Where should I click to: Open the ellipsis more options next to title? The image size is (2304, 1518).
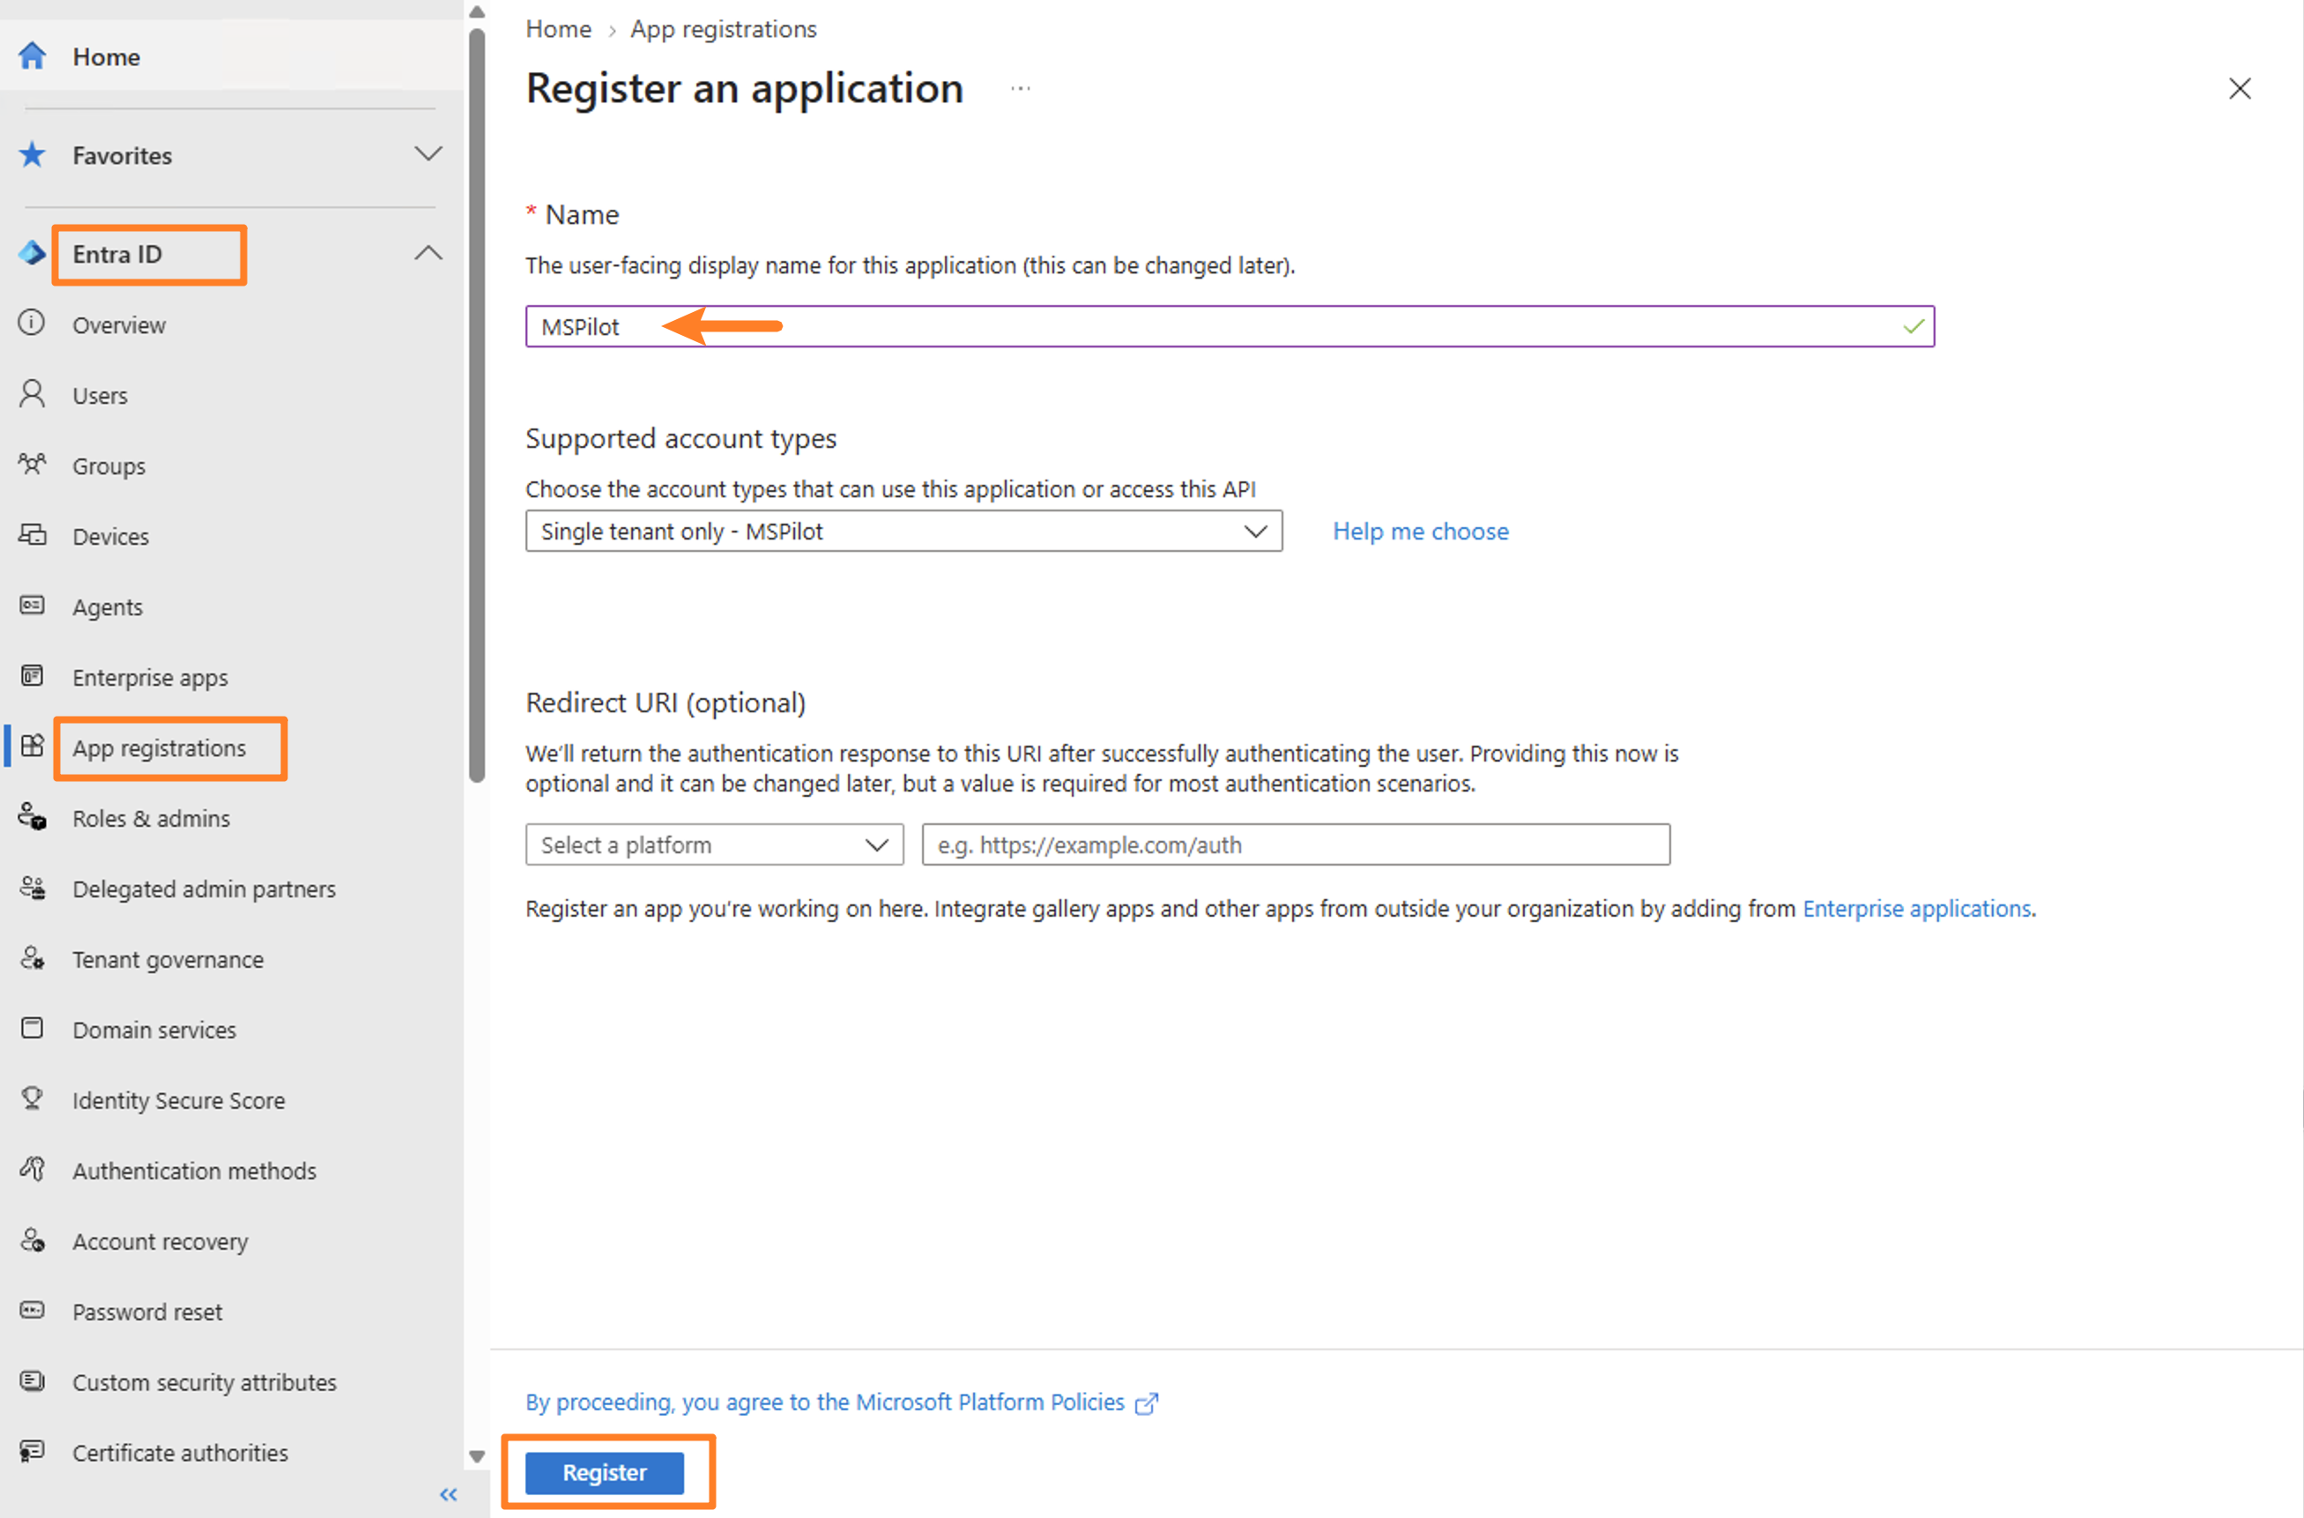(x=1021, y=89)
